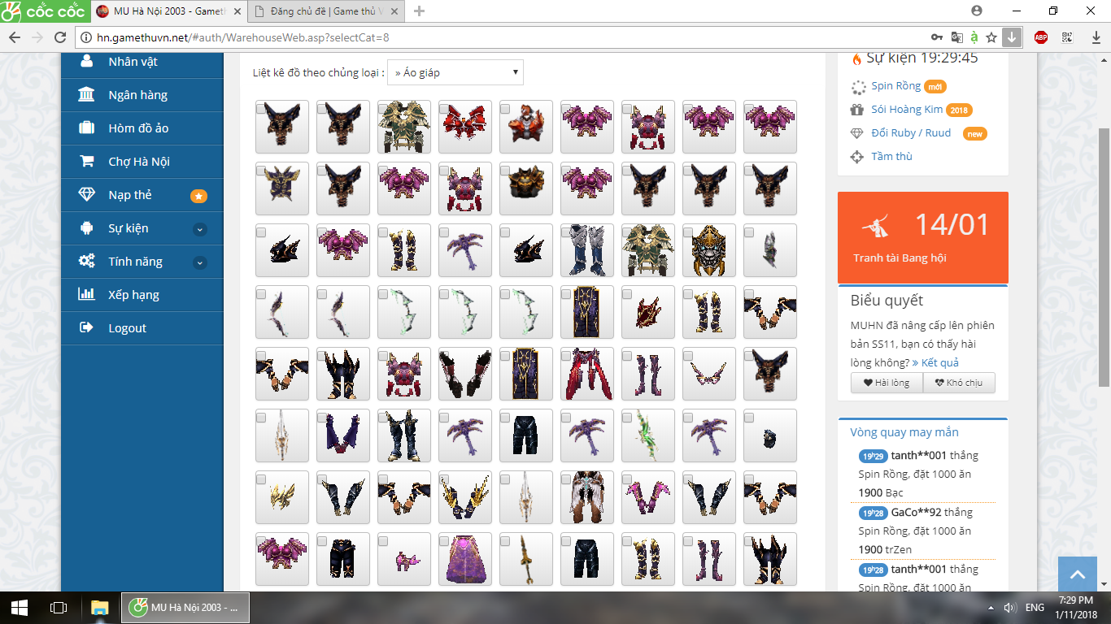Select the pink claw gloves item
Image resolution: width=1111 pixels, height=624 pixels.
point(648,497)
